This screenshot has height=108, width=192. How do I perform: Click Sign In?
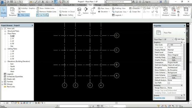146,2
